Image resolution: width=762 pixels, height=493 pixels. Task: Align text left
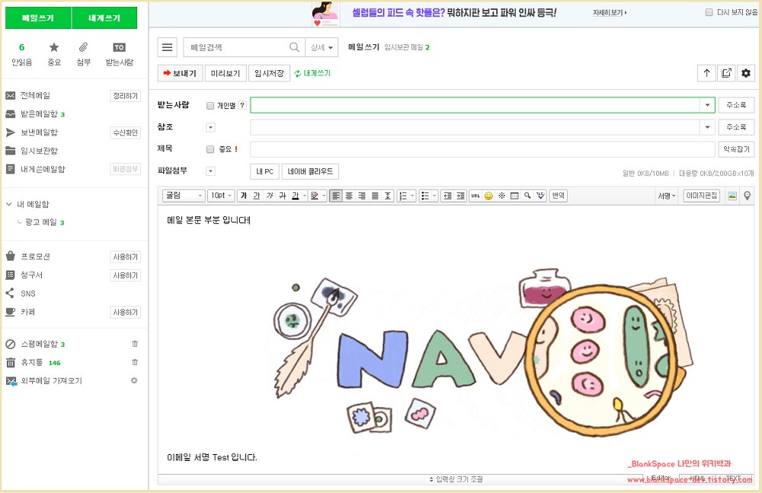(336, 196)
